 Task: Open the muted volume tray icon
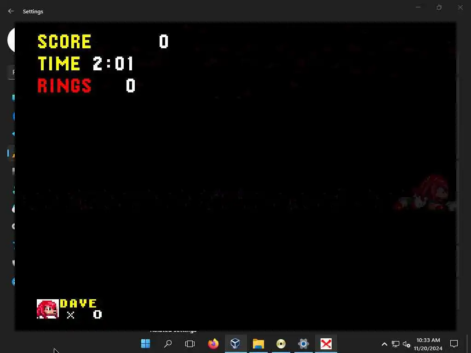406,344
